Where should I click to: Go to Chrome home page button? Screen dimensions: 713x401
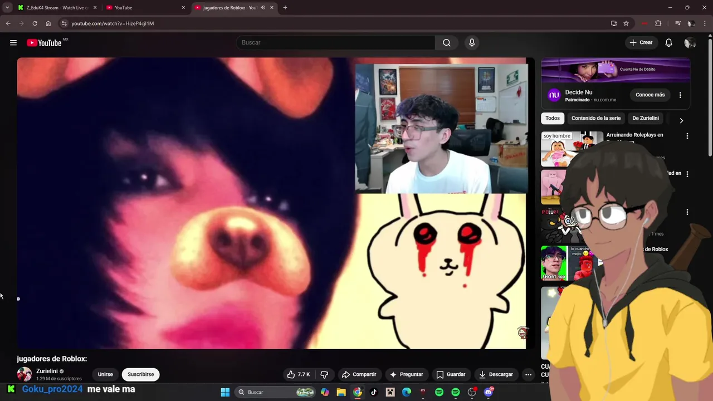(x=48, y=23)
